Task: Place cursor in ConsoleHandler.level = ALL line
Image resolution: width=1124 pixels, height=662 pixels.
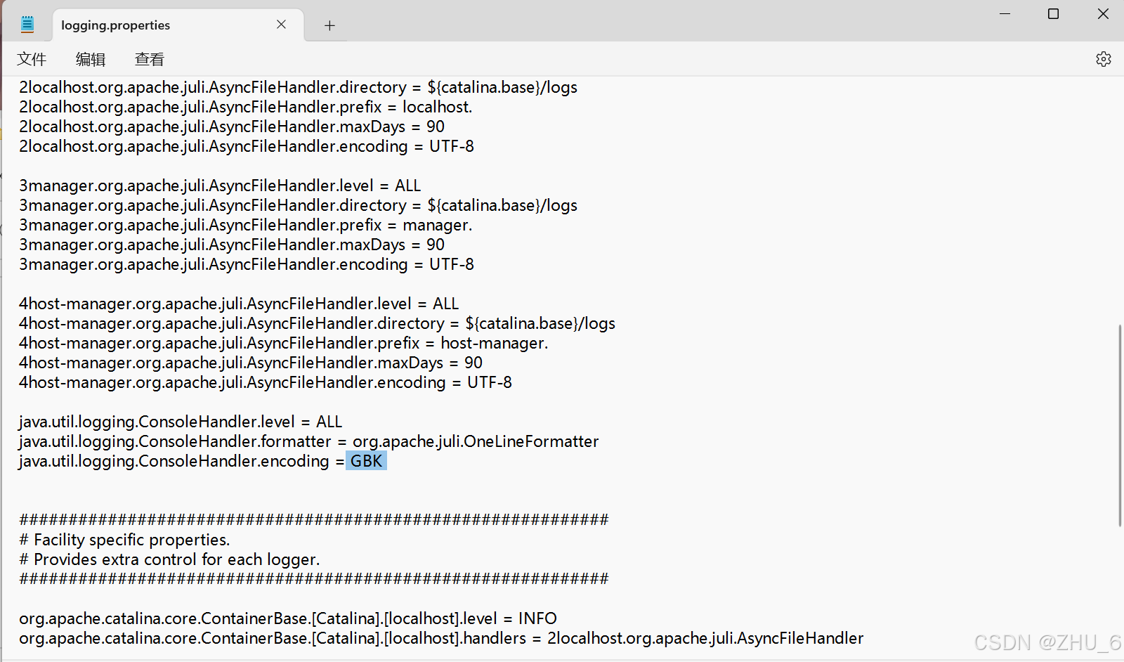Action: (181, 422)
